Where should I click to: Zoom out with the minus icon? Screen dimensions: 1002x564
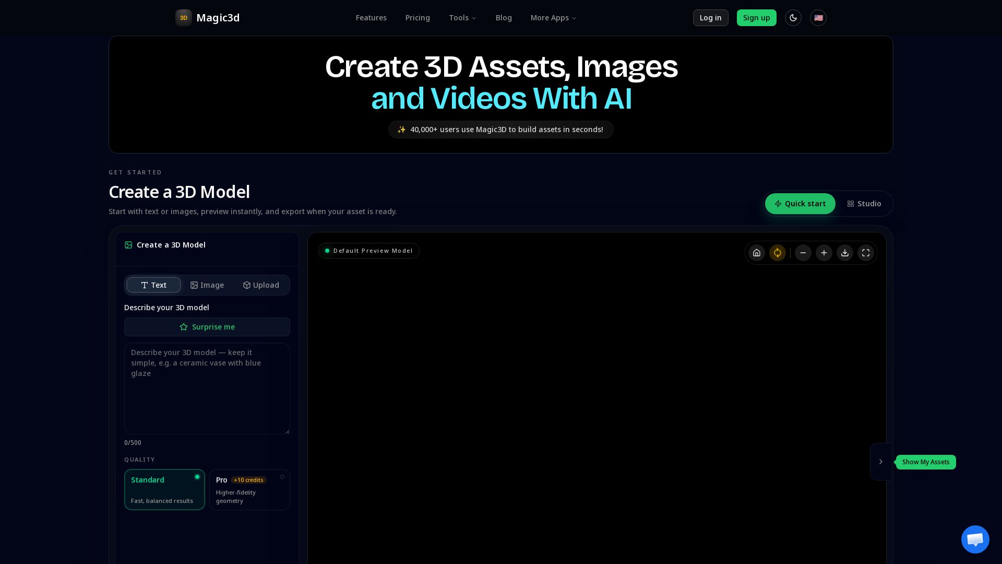803,253
